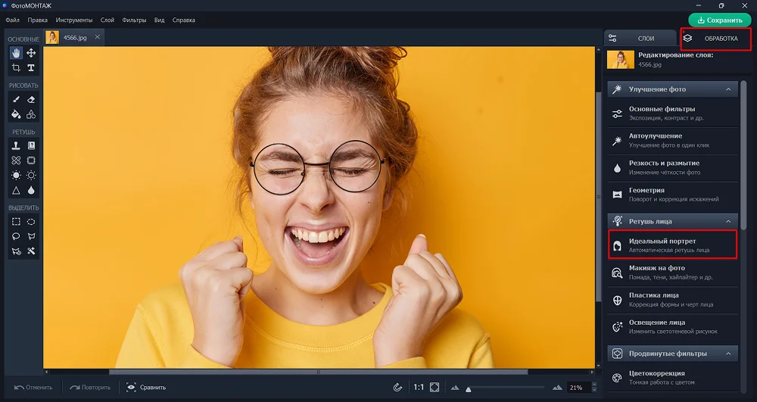Screen dimensions: 757x402
Task: Open the Слой menu
Action: click(107, 20)
